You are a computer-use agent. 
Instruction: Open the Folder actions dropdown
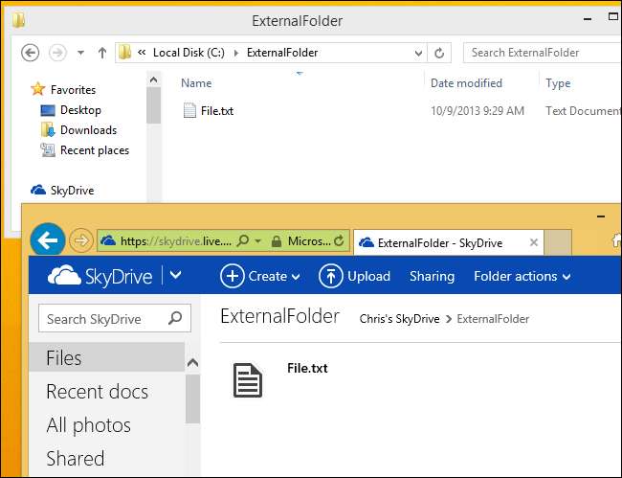[x=522, y=276]
